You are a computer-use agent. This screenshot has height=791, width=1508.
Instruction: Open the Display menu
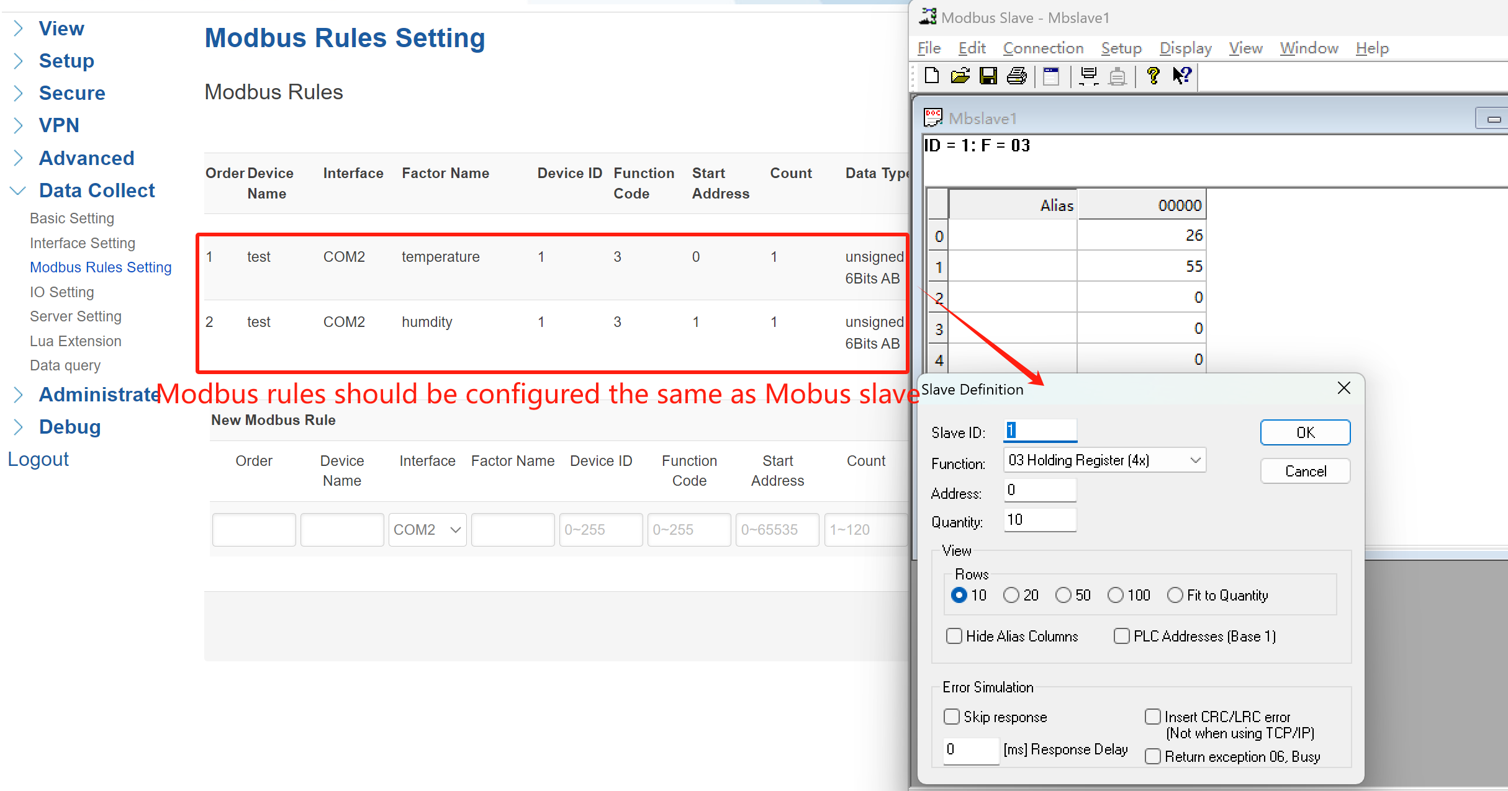[x=1185, y=48]
